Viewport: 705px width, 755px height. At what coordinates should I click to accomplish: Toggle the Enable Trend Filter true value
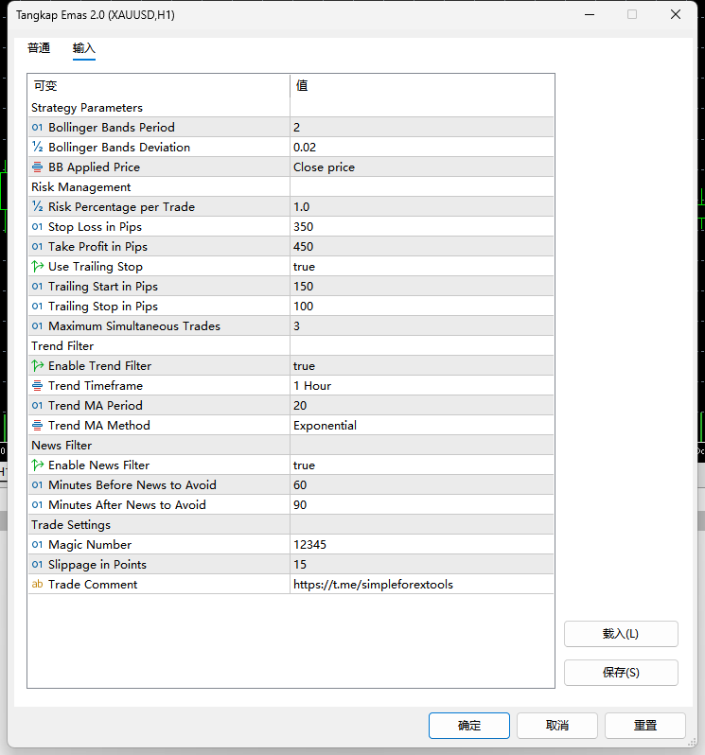click(x=422, y=366)
